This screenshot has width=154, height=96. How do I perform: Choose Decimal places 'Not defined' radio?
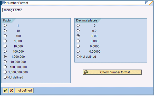point(78,56)
